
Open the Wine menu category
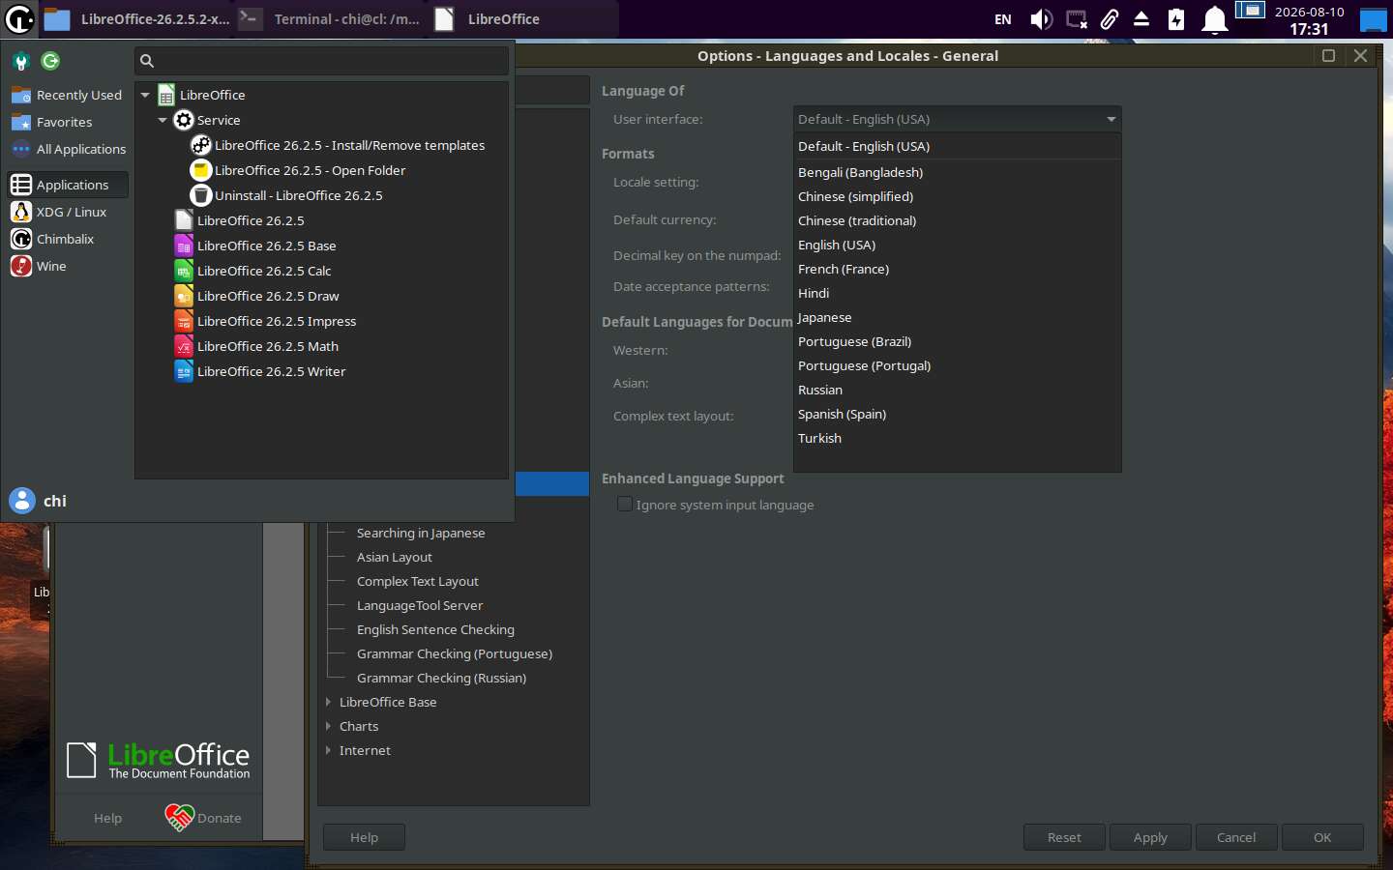(68, 266)
